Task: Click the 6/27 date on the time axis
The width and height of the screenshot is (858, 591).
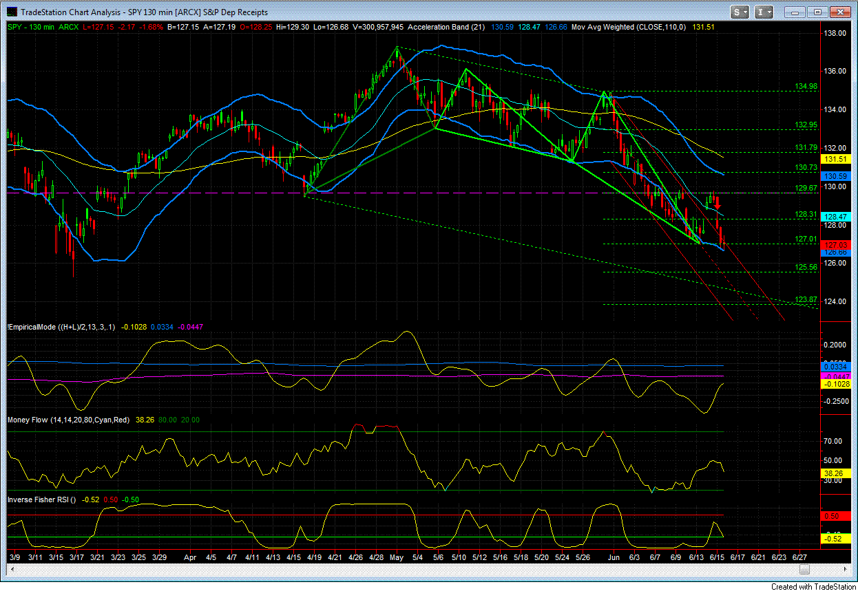Action: pos(800,556)
